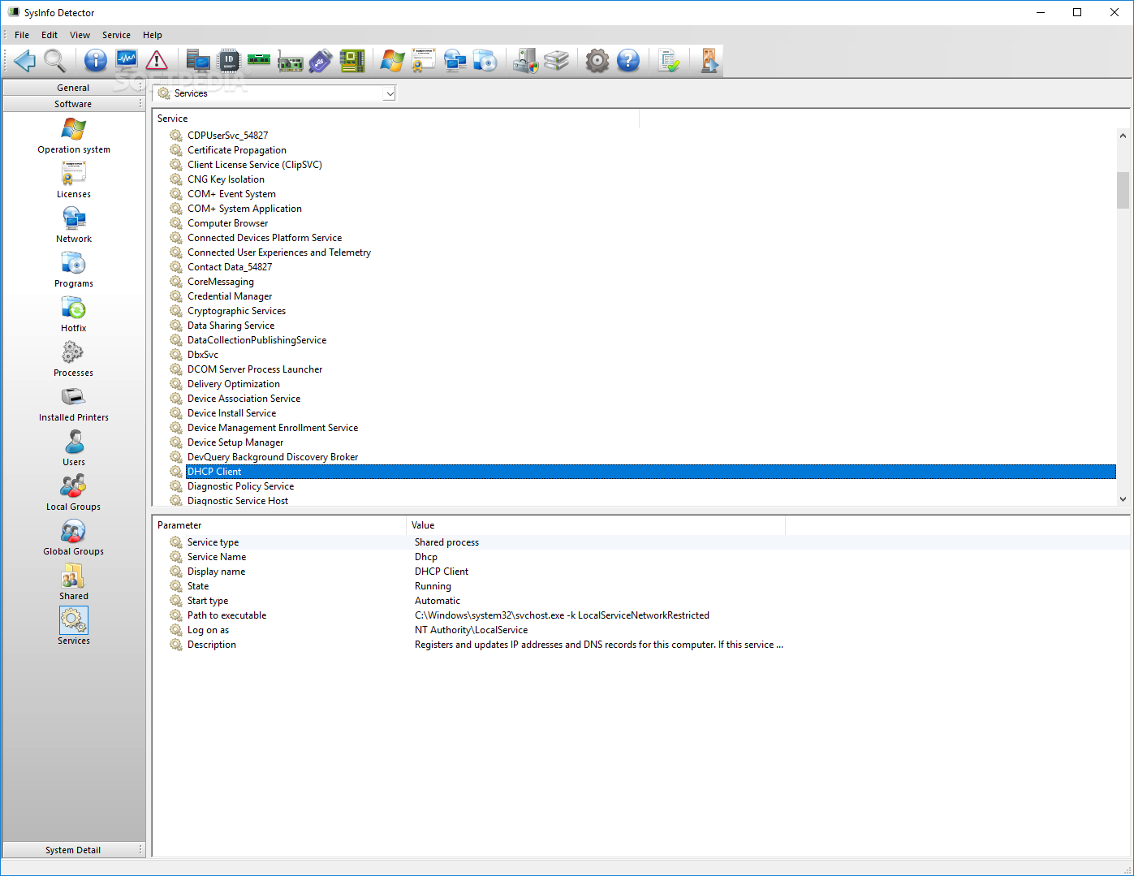
Task: Expand the System Detail sidebar section
Action: coord(73,850)
